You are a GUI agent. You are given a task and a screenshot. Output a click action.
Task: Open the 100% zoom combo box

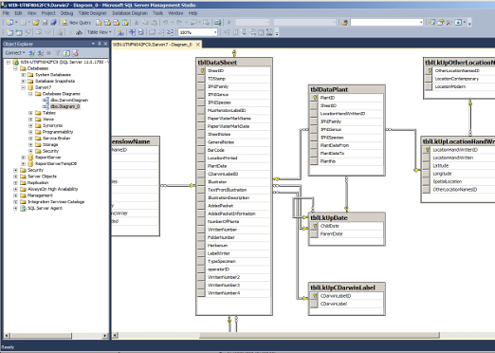pyautogui.click(x=198, y=32)
